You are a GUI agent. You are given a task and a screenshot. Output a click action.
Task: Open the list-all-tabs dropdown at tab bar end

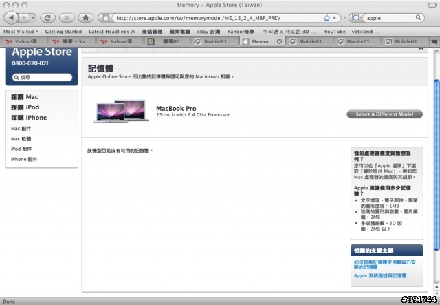434,41
